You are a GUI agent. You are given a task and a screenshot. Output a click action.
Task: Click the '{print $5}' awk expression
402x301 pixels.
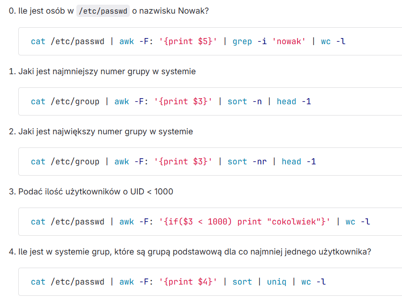pos(188,41)
